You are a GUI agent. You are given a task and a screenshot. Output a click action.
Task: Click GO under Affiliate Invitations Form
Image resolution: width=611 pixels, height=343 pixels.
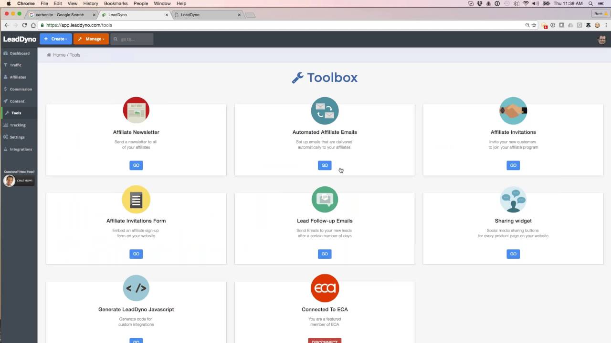136,254
